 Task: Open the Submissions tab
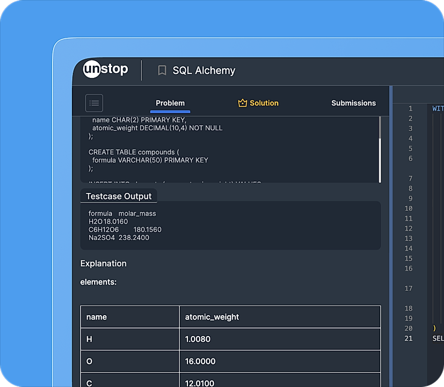pos(353,103)
